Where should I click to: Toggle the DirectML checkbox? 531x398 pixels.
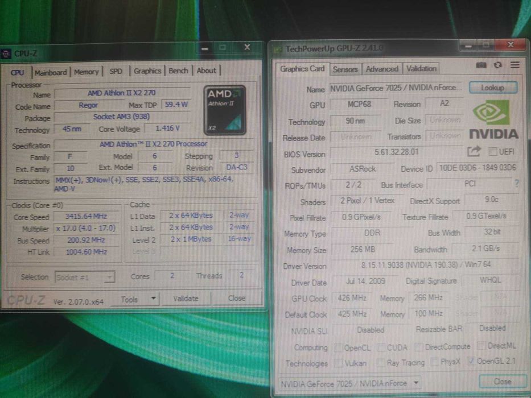click(x=481, y=346)
